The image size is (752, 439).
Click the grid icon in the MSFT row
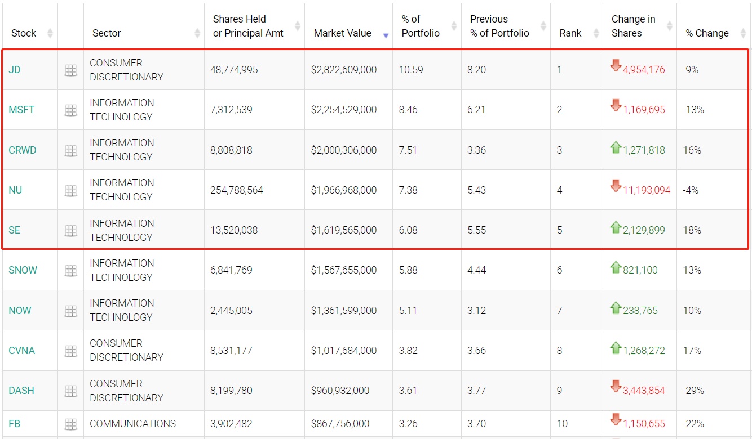70,110
